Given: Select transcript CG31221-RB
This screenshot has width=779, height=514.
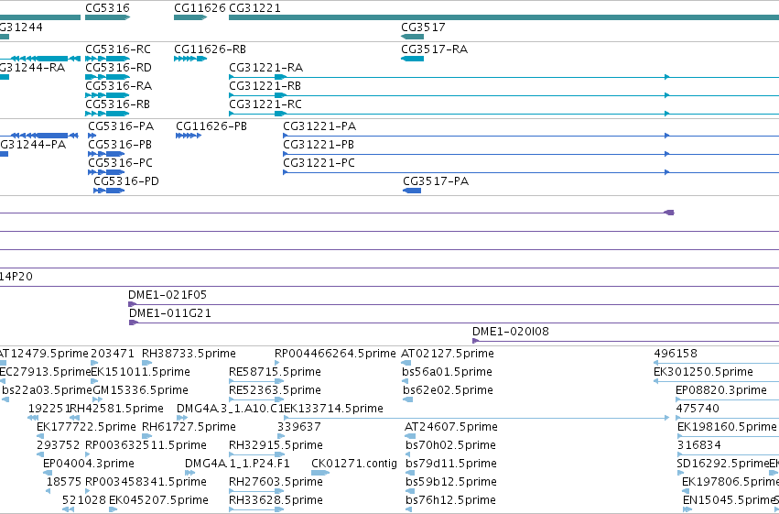Looking at the screenshot, I should pyautogui.click(x=265, y=86).
